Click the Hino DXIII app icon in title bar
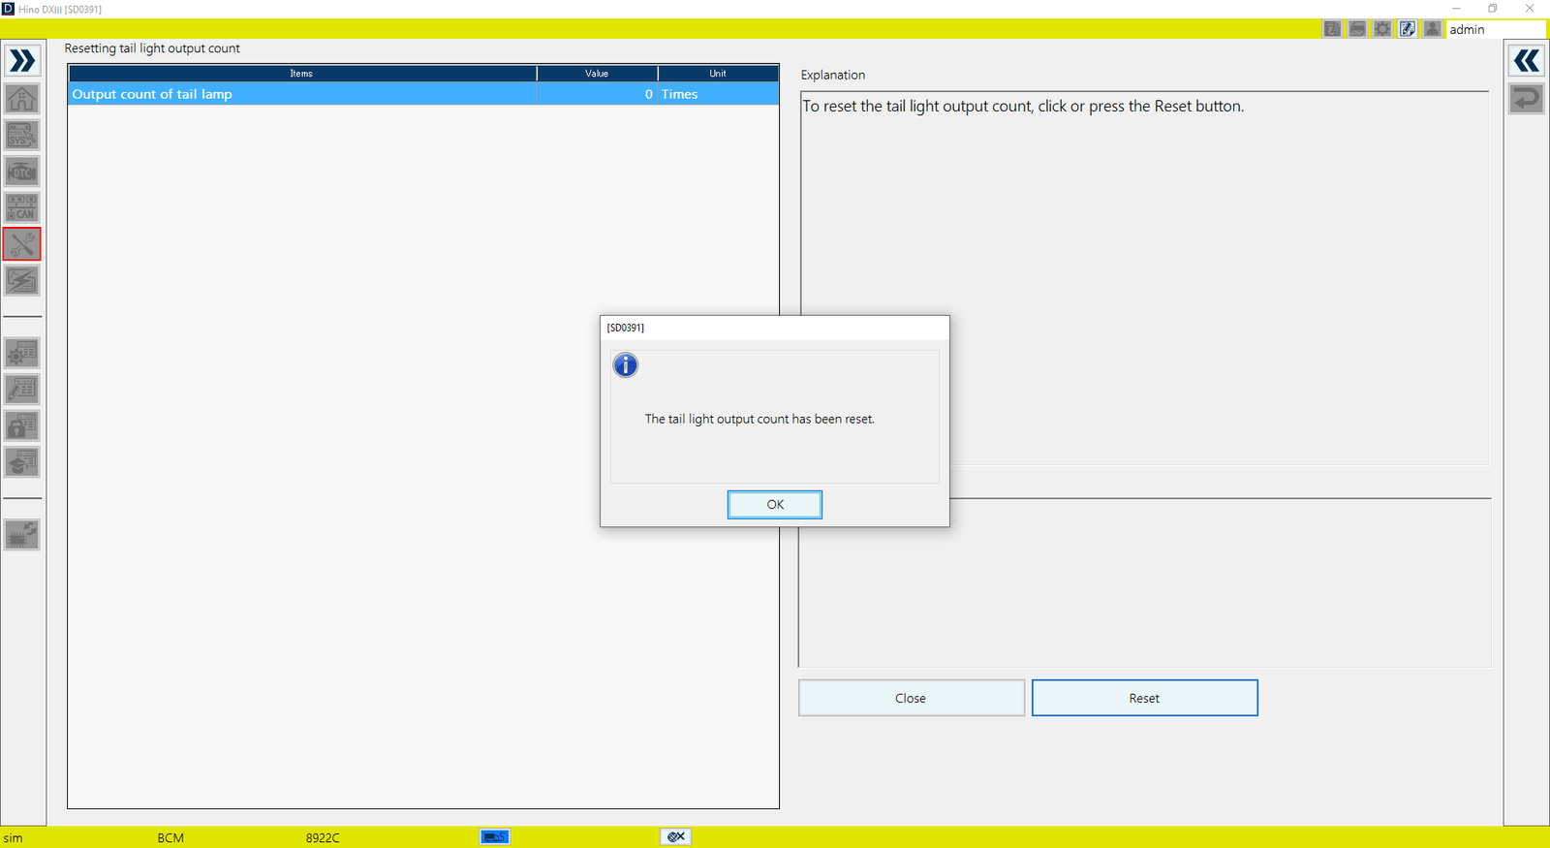Screen dimensions: 1550x848 point(9,9)
